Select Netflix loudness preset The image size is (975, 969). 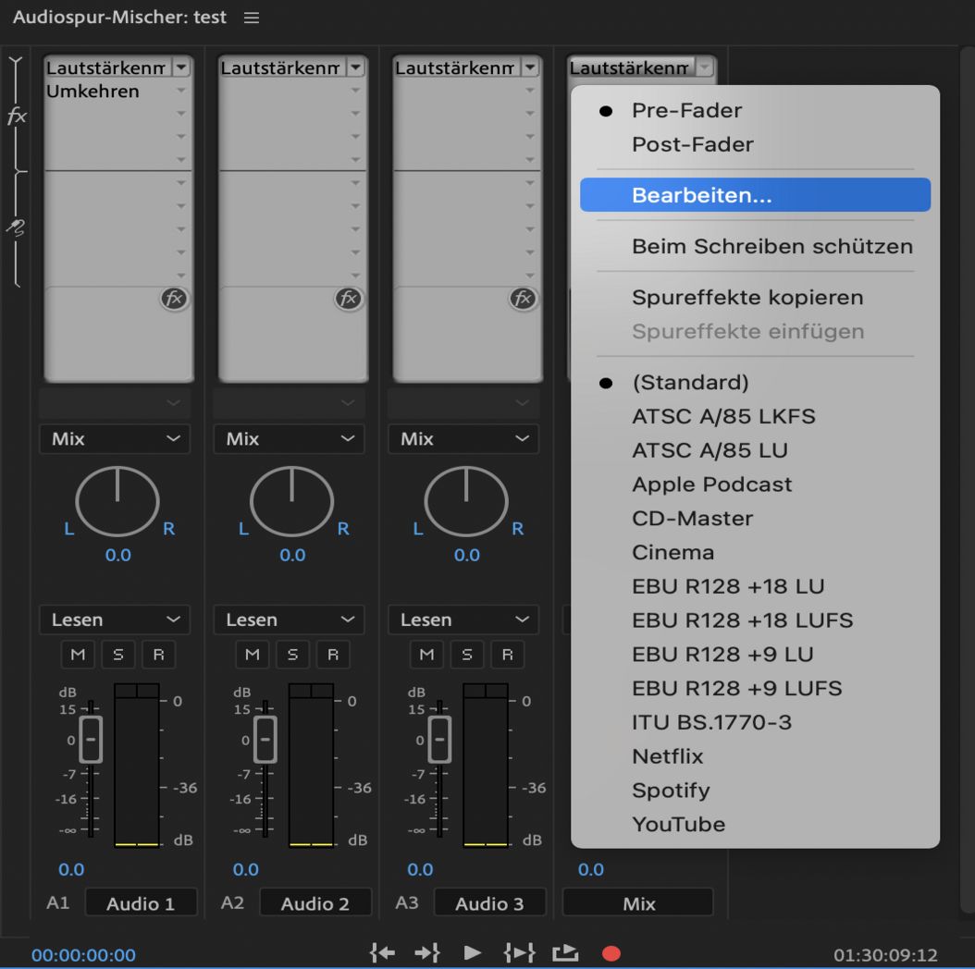click(755, 755)
